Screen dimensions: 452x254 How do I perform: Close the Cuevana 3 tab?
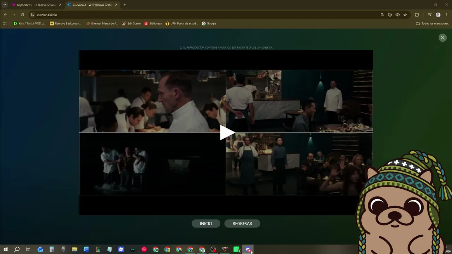[116, 5]
